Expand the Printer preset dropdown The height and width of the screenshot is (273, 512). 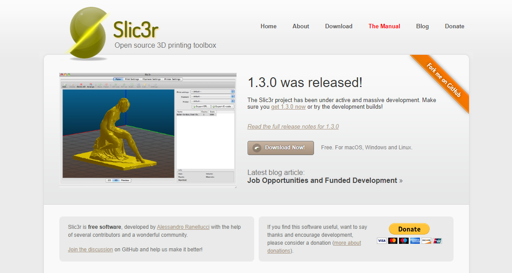[212, 101]
